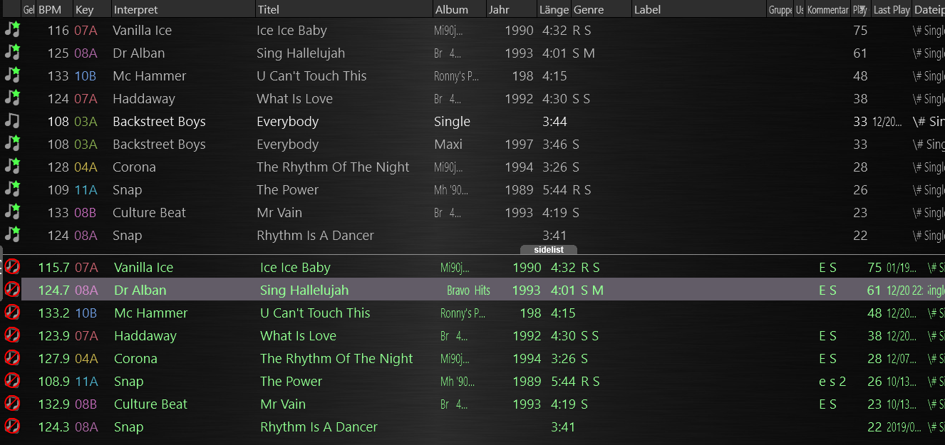Viewport: 945px width, 445px height.
Task: Click the red played icon beside Culture Beat in the sidelist
Action: pos(12,404)
